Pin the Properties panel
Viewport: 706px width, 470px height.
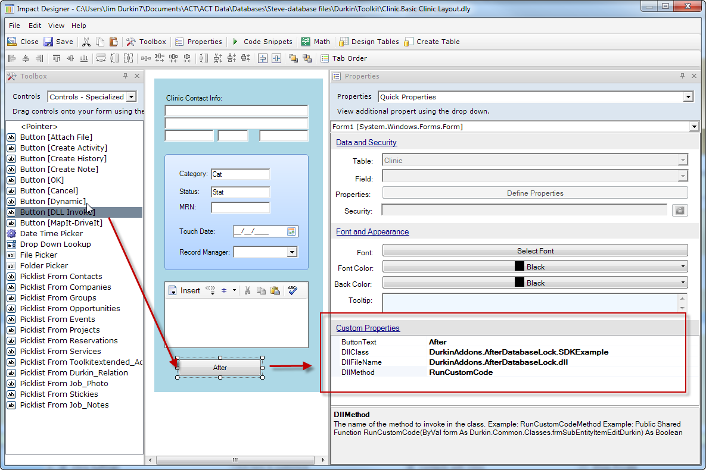(x=683, y=76)
